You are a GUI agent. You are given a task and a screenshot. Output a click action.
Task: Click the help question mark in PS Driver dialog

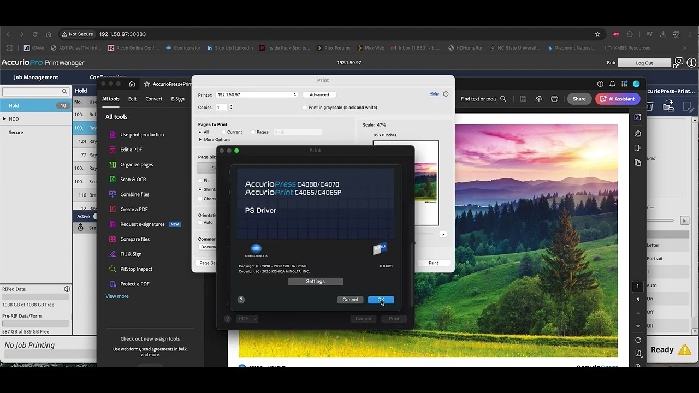(x=241, y=300)
